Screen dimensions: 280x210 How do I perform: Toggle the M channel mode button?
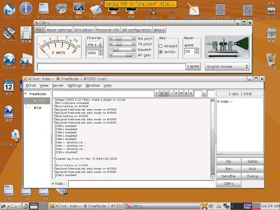click(x=181, y=93)
